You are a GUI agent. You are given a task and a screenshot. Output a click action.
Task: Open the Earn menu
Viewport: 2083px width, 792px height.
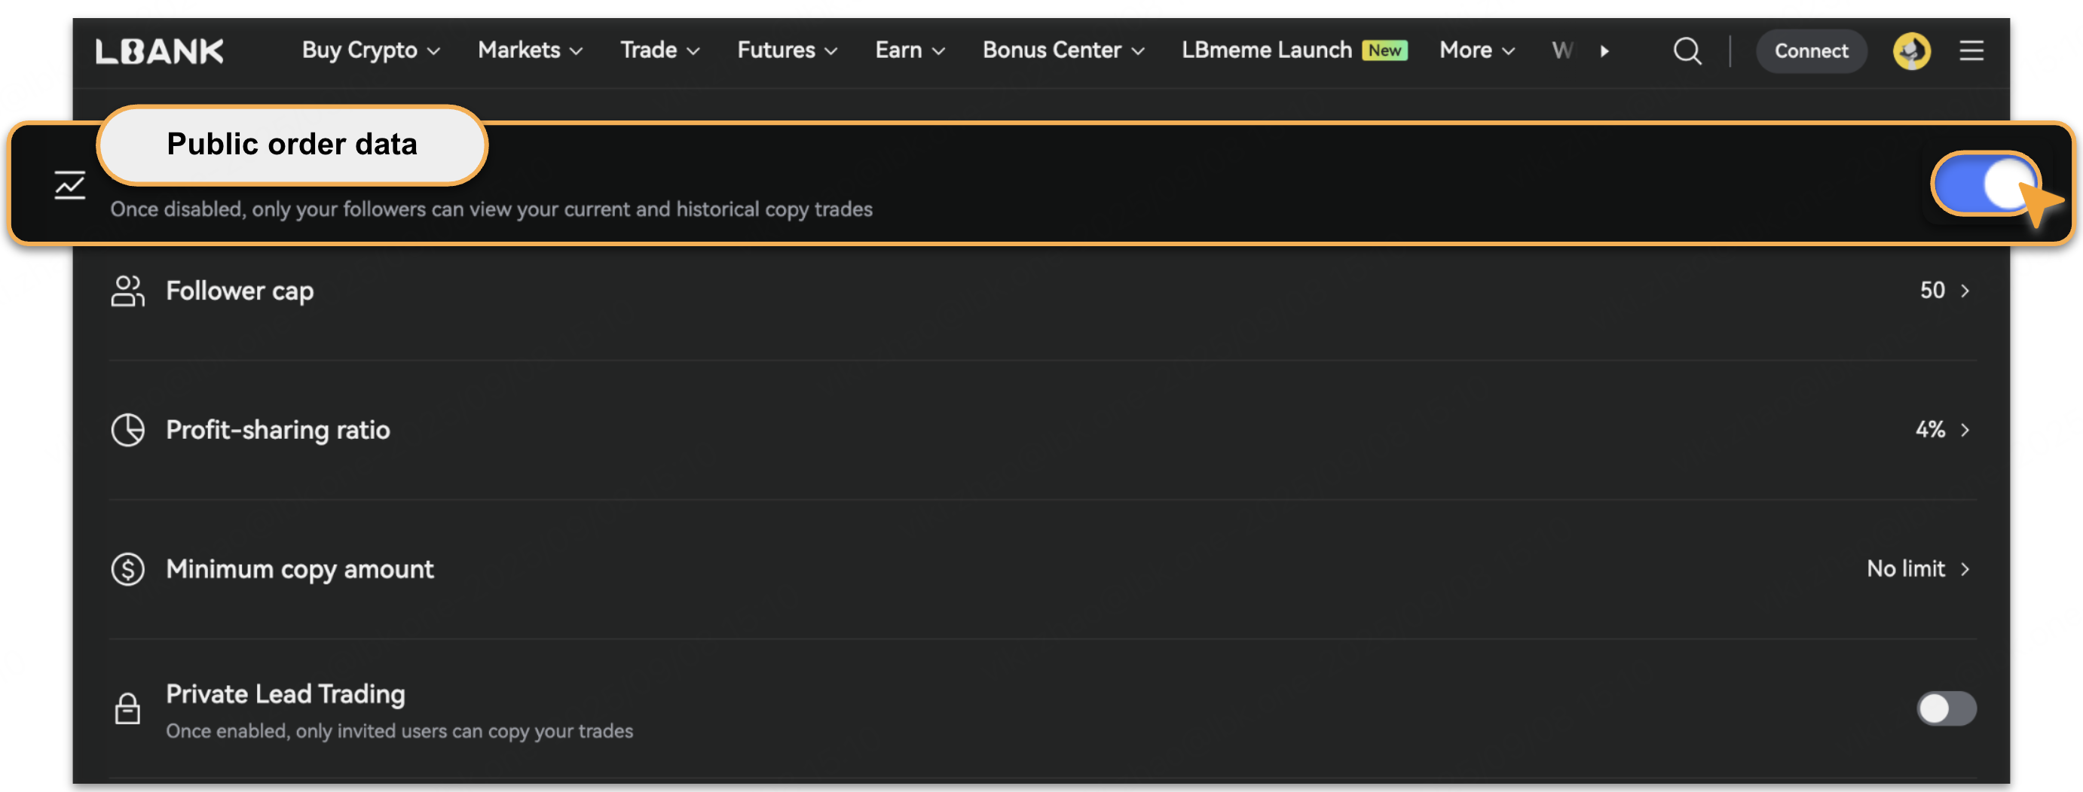(909, 51)
